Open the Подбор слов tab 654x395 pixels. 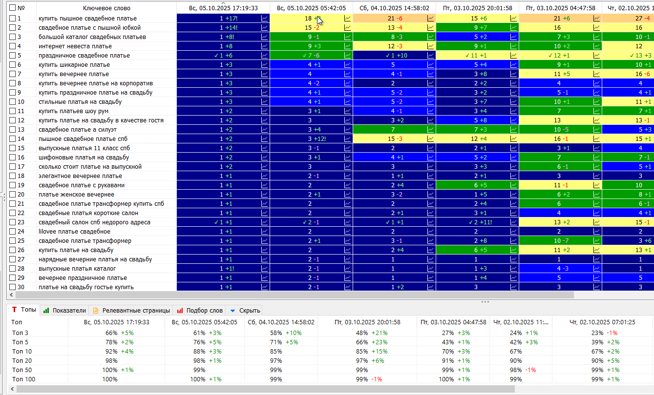(200, 310)
